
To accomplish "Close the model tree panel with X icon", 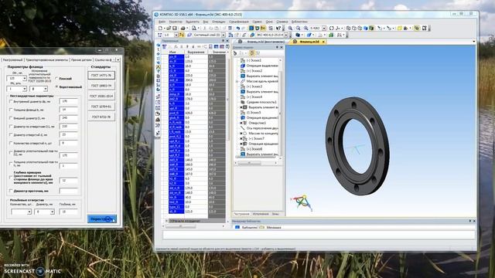I will (282, 47).
